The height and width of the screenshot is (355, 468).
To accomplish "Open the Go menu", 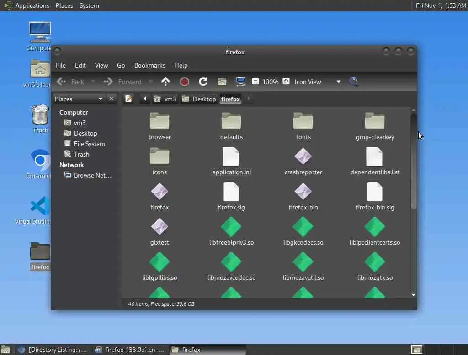I will click(121, 65).
